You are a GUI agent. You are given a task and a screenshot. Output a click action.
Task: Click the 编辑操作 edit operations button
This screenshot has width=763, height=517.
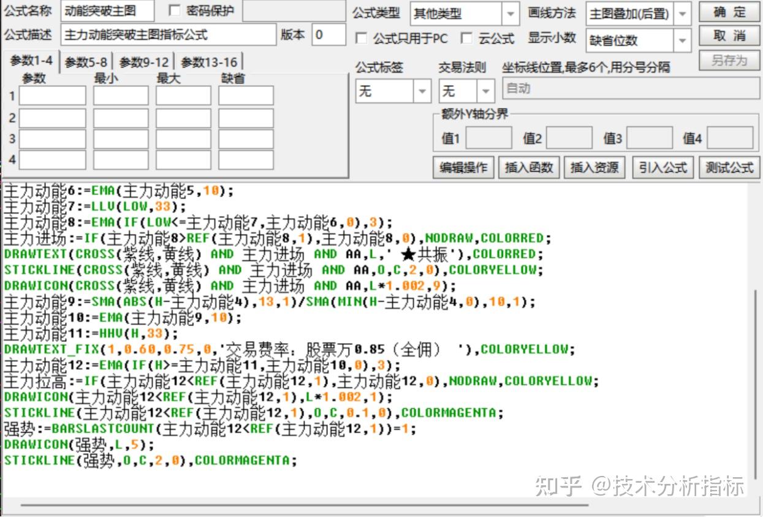pos(462,167)
